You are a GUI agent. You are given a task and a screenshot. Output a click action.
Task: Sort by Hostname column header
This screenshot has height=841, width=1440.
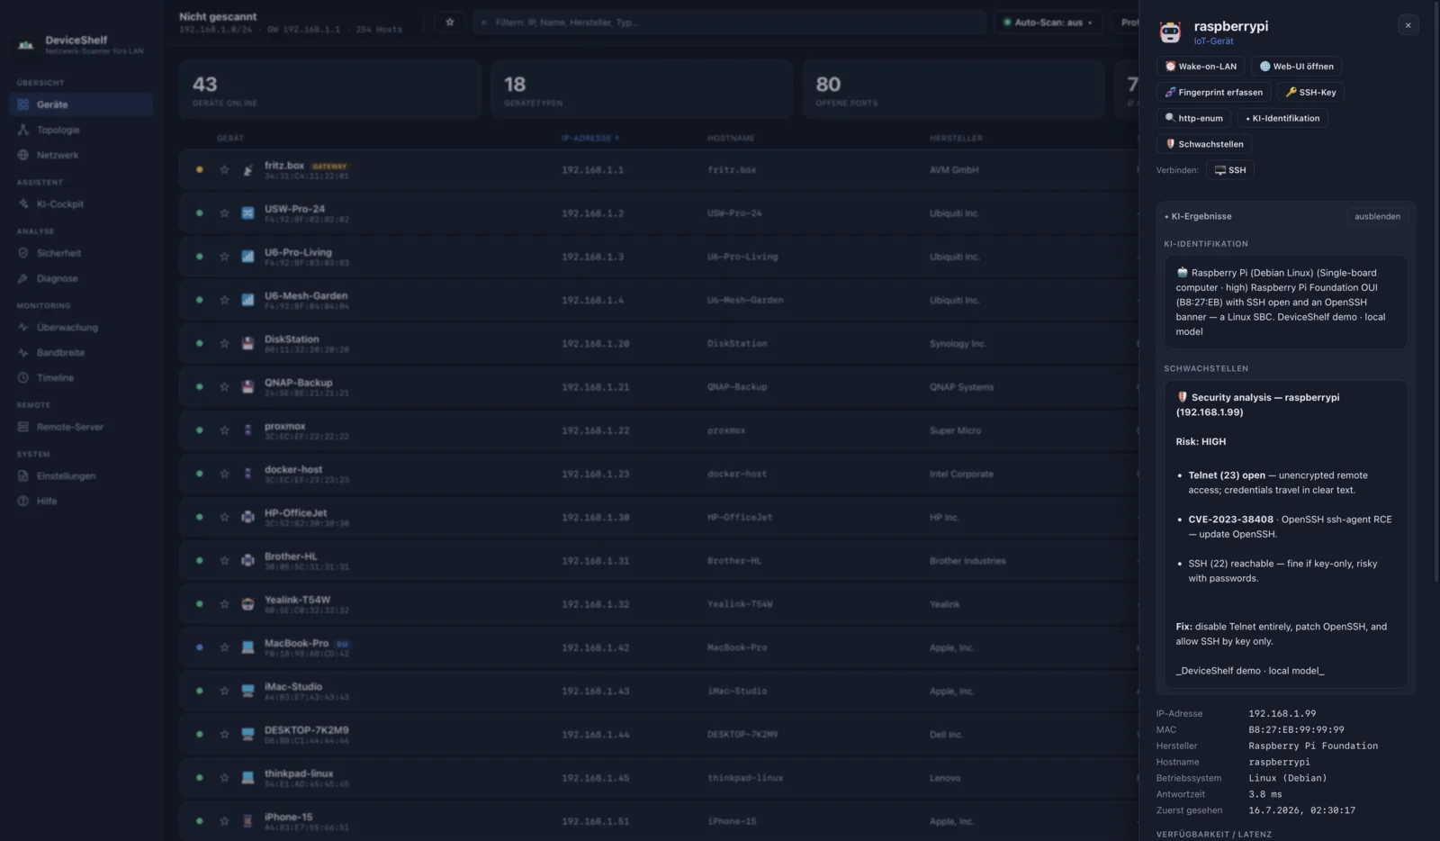(x=731, y=139)
